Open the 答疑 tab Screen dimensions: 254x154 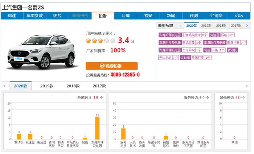[x=148, y=16]
